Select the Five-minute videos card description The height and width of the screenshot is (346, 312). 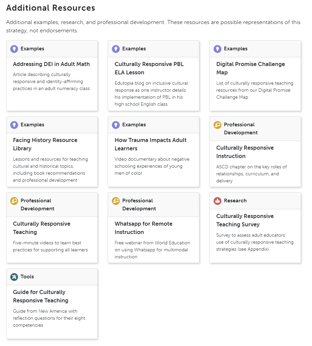tap(50, 246)
